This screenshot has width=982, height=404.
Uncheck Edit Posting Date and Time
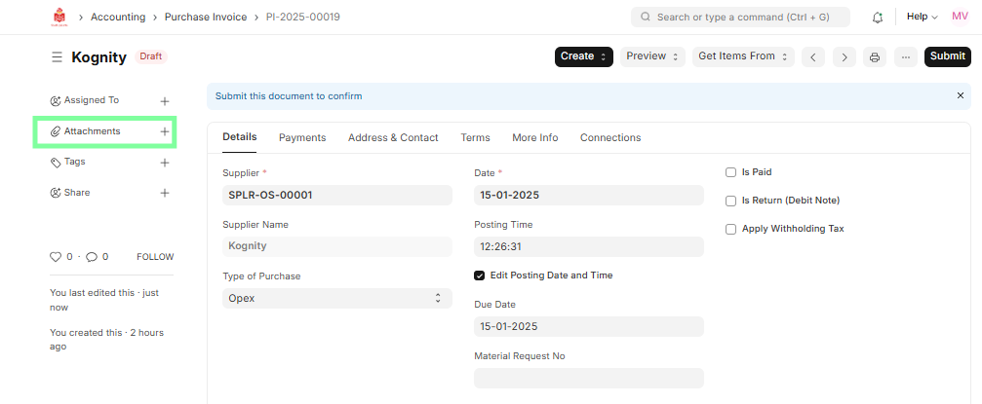(x=480, y=275)
